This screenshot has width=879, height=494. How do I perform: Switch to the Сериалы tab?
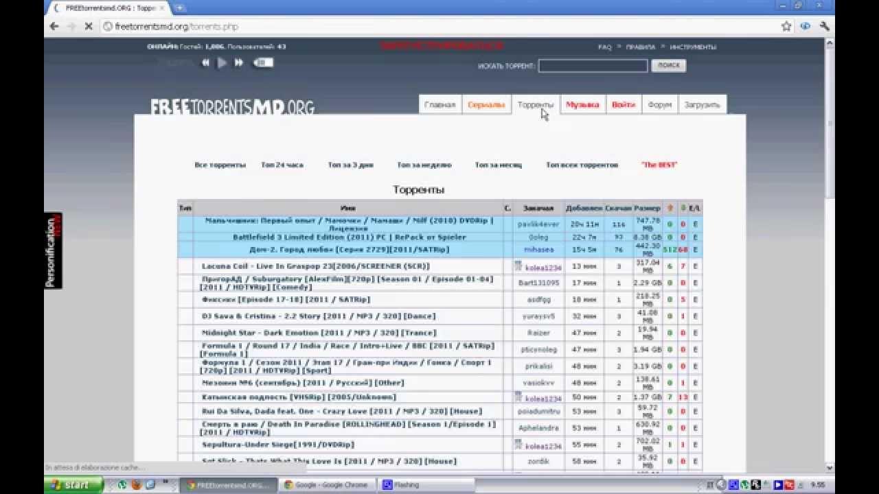[x=486, y=105]
